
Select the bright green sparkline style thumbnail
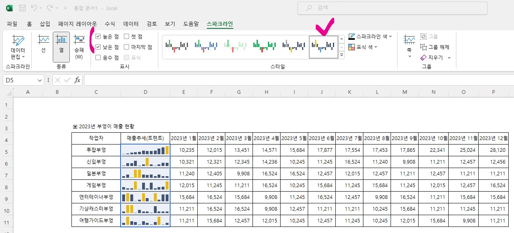(264, 46)
